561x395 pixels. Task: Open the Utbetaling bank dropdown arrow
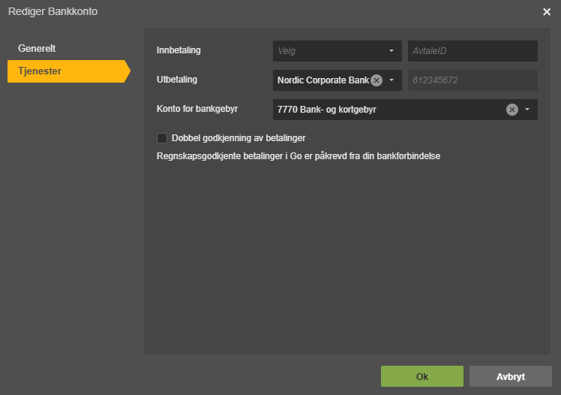(391, 80)
